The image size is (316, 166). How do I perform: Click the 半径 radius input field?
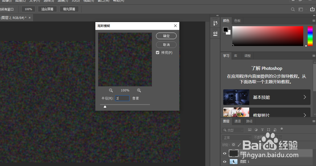122,98
